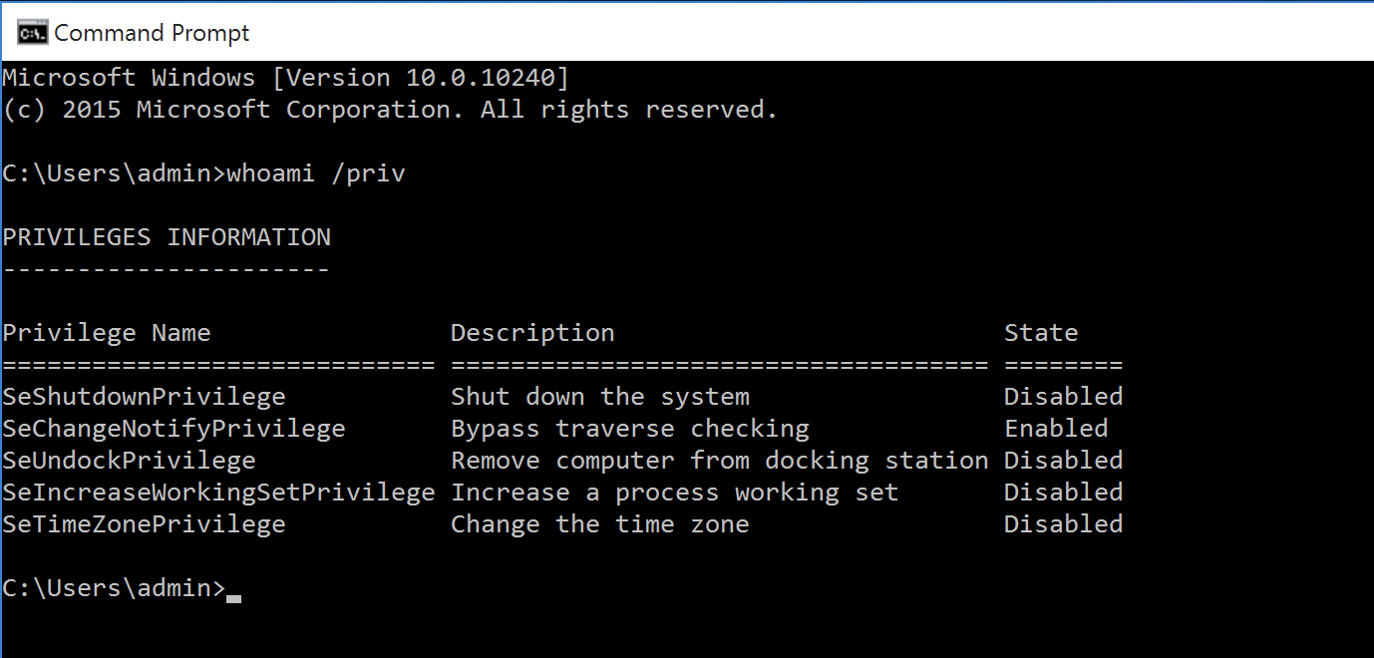Click the blinking cursor at the final prompt
The height and width of the screenshot is (658, 1374).
pyautogui.click(x=233, y=596)
